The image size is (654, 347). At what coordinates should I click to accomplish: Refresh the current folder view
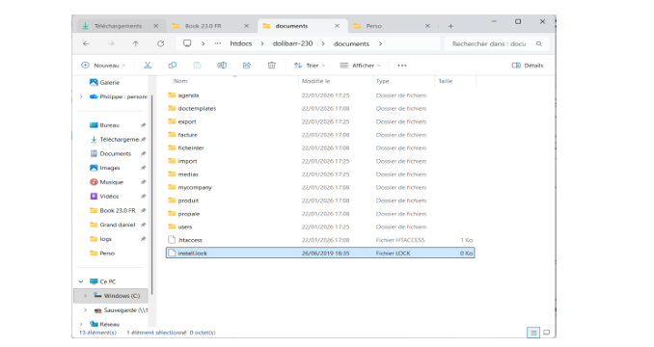pos(160,43)
